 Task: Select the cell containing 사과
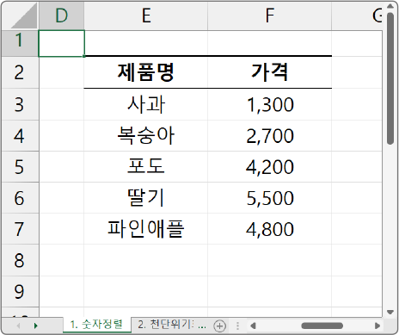click(146, 104)
